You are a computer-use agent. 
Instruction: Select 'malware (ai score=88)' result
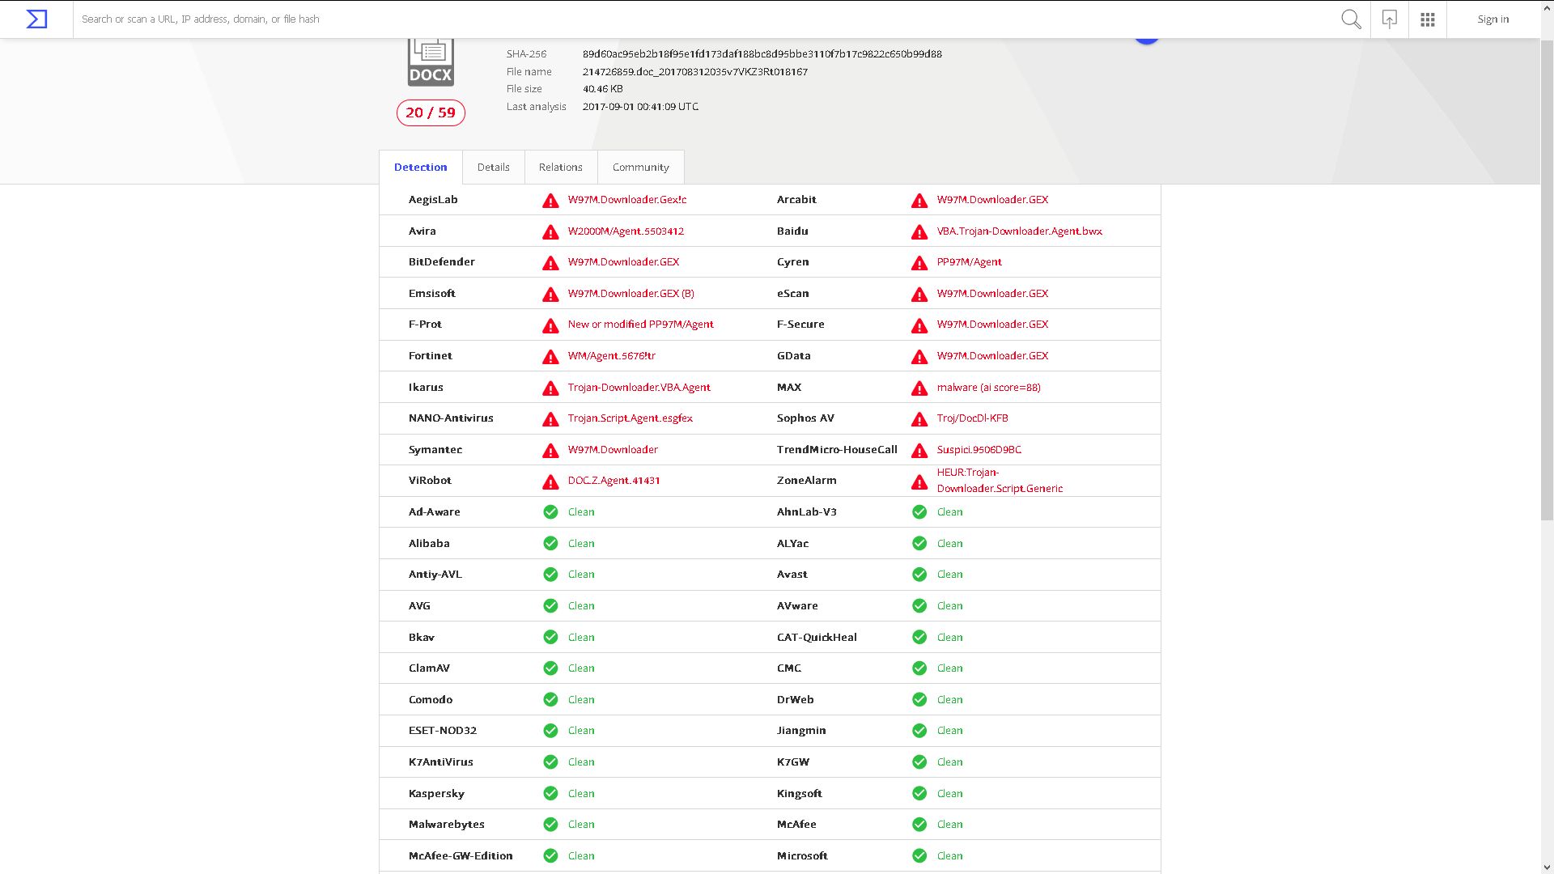coord(989,388)
